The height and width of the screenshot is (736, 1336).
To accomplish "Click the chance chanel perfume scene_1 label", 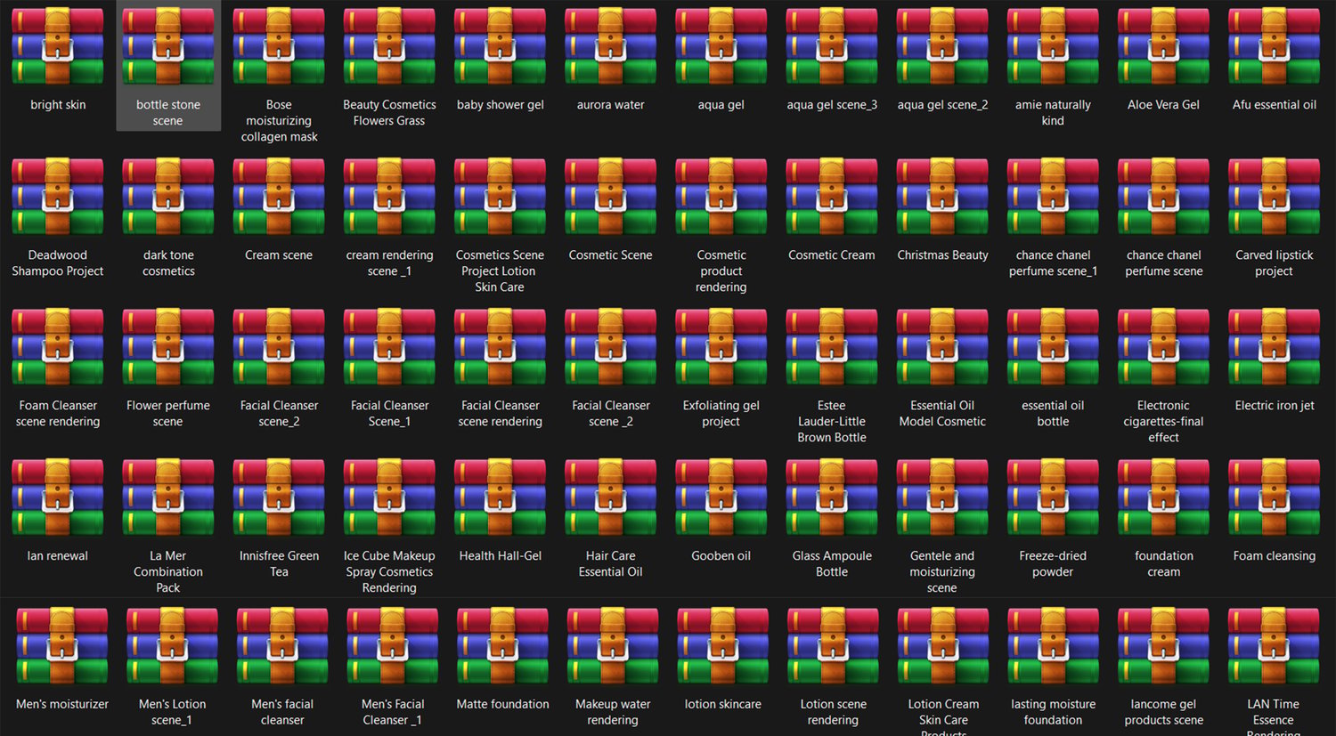I will pyautogui.click(x=1053, y=263).
